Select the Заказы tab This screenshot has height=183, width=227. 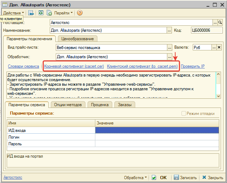(125, 105)
